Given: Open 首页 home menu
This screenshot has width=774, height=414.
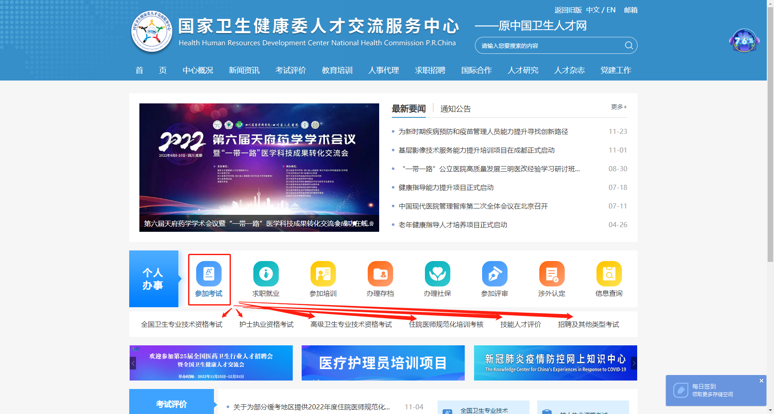Looking at the screenshot, I should pyautogui.click(x=151, y=70).
